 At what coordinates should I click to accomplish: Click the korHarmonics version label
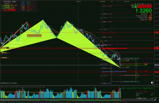[x=9, y=83]
